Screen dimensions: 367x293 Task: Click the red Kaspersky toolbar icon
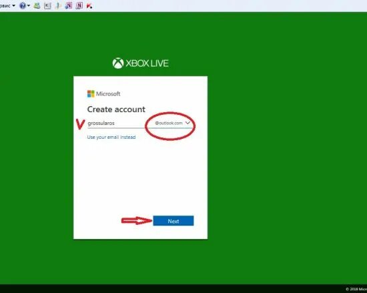[89, 6]
